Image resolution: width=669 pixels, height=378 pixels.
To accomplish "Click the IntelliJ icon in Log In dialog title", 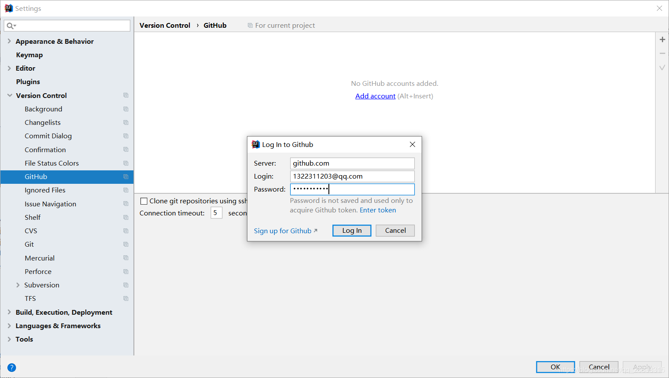I will pos(256,144).
